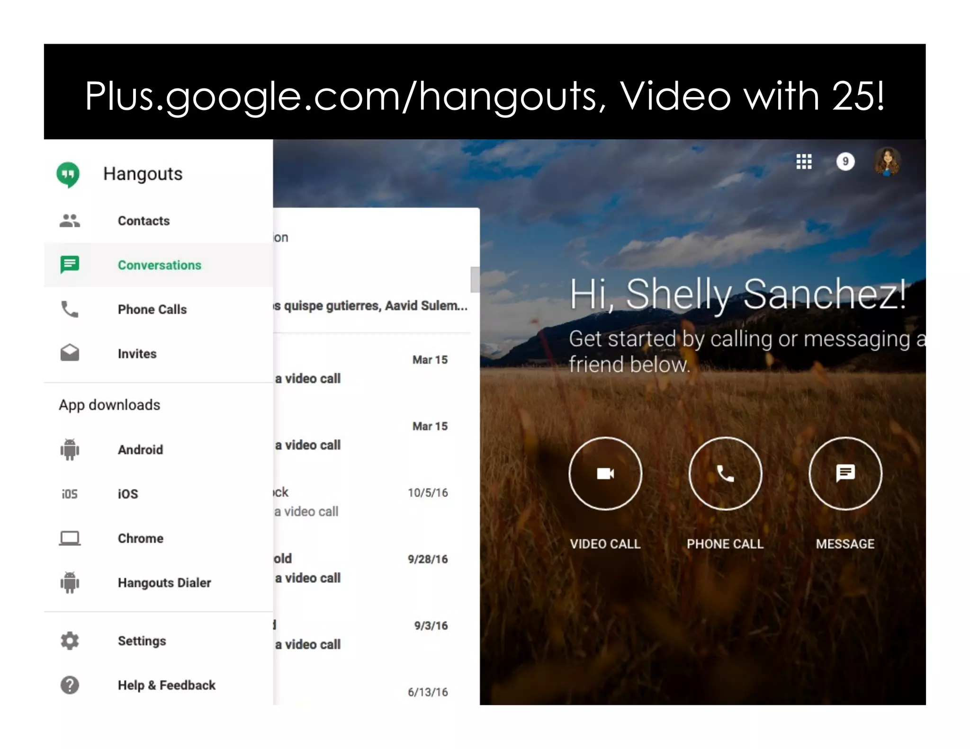The width and height of the screenshot is (970, 749).
Task: Click the PHONE CALL label
Action: 725,544
